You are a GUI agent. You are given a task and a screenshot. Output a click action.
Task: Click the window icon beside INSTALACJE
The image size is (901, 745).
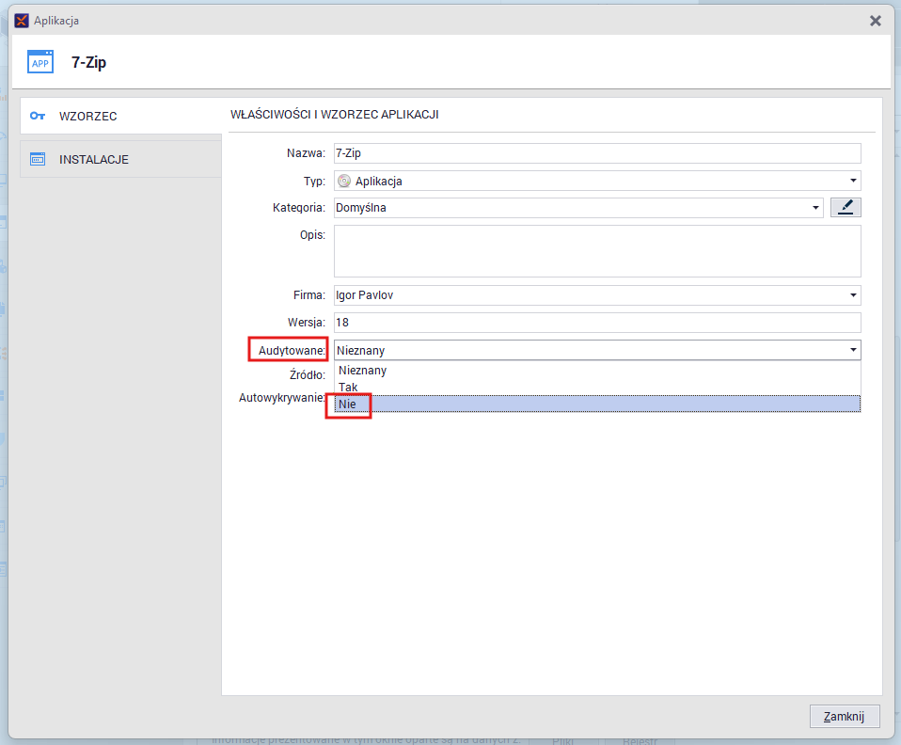[x=38, y=159]
